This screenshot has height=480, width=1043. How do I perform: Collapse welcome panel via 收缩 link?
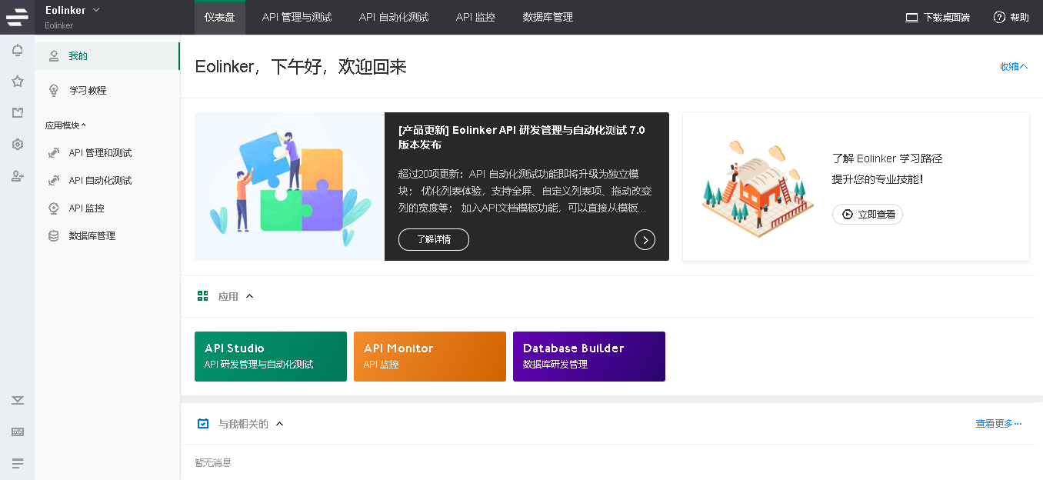pyautogui.click(x=1013, y=67)
